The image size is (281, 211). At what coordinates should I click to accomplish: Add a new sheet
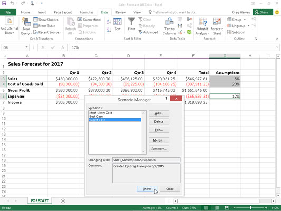[63, 201]
